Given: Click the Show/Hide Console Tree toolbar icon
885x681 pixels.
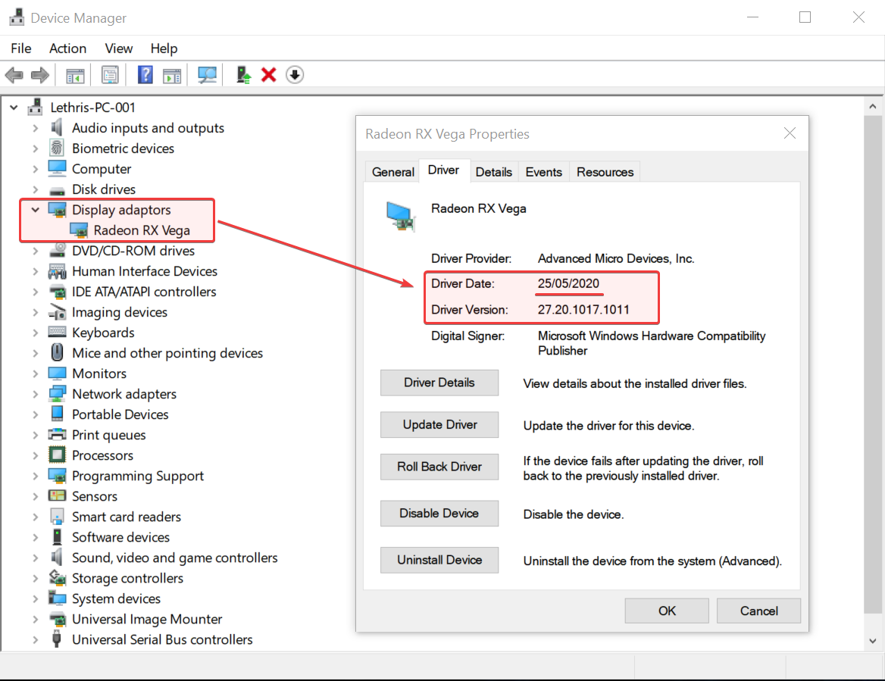Looking at the screenshot, I should tap(75, 75).
